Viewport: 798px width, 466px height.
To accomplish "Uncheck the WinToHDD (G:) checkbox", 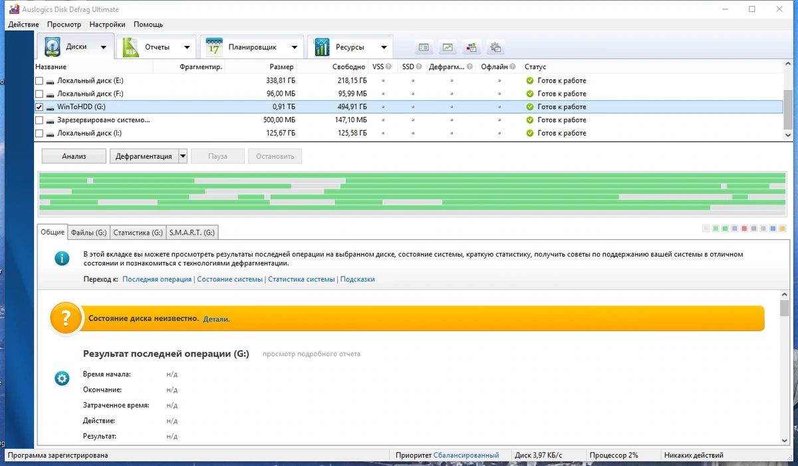I will 39,107.
